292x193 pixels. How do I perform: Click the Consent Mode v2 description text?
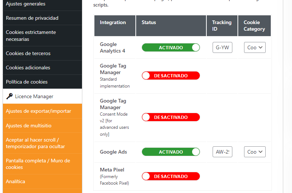[114, 124]
